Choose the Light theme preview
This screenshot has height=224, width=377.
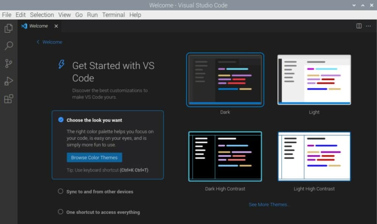pyautogui.click(x=314, y=80)
